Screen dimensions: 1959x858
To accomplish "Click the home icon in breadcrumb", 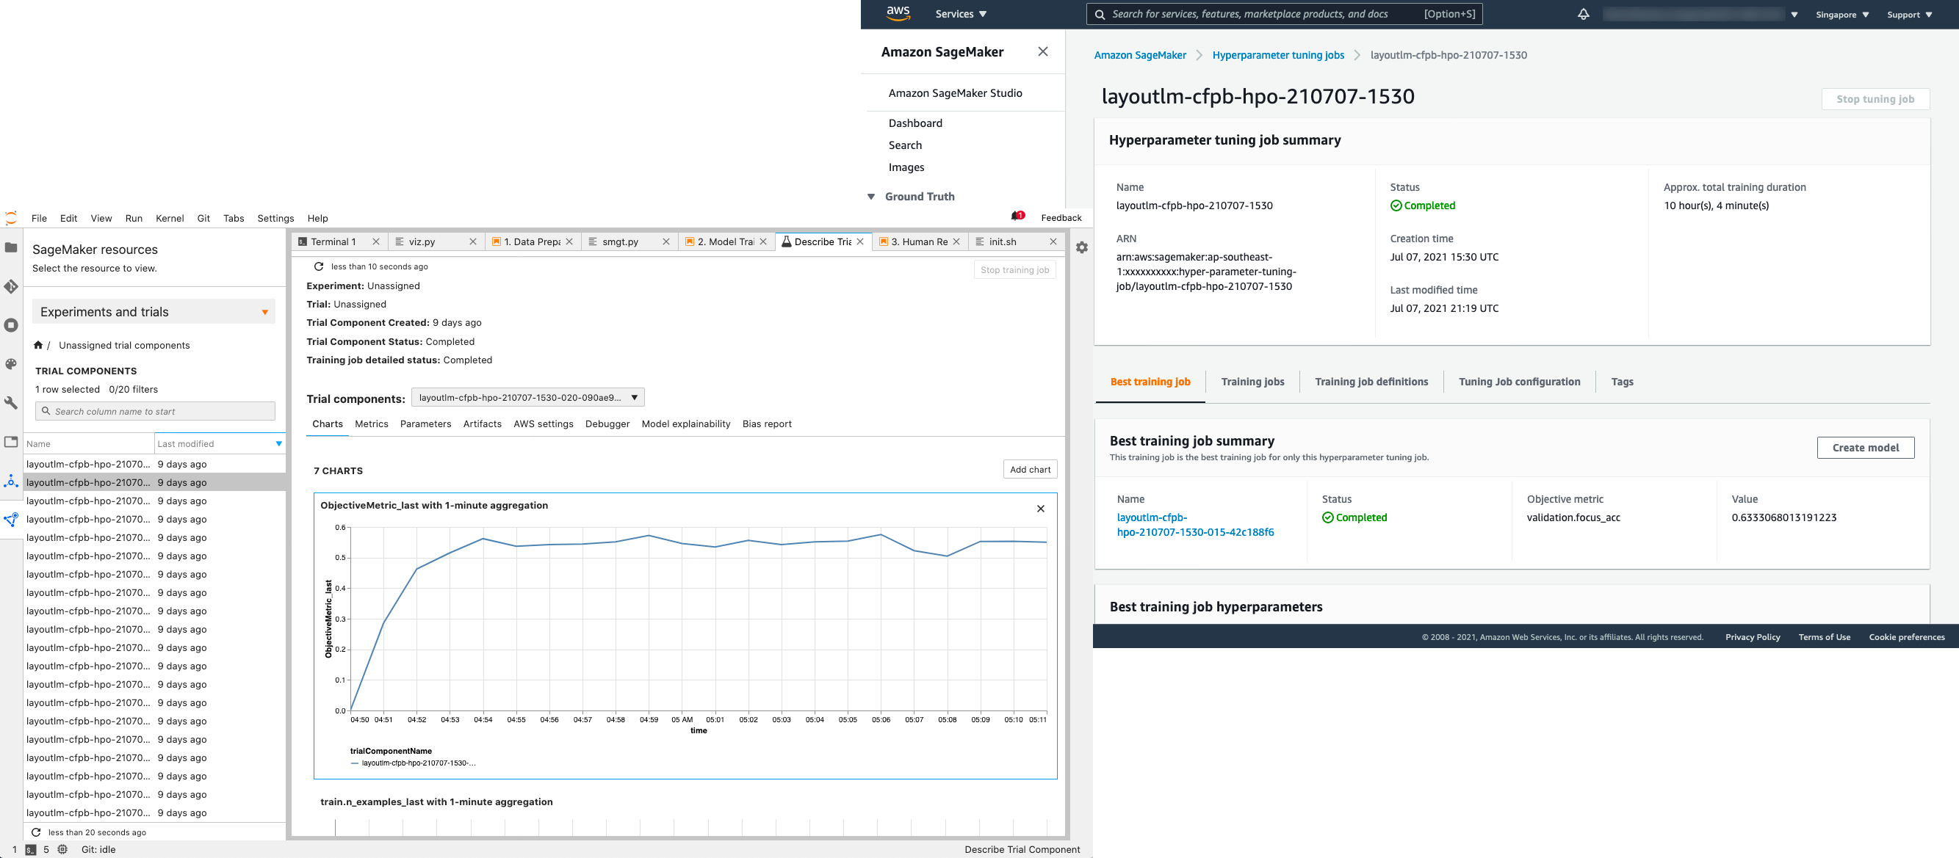I will click(x=38, y=345).
